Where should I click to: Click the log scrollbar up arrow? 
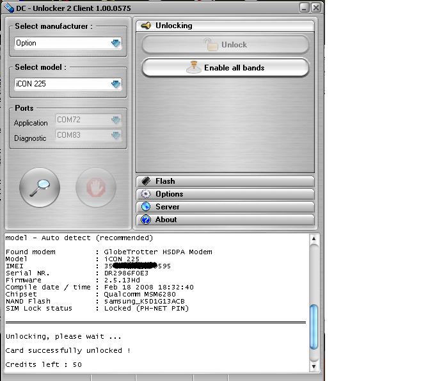click(x=314, y=238)
